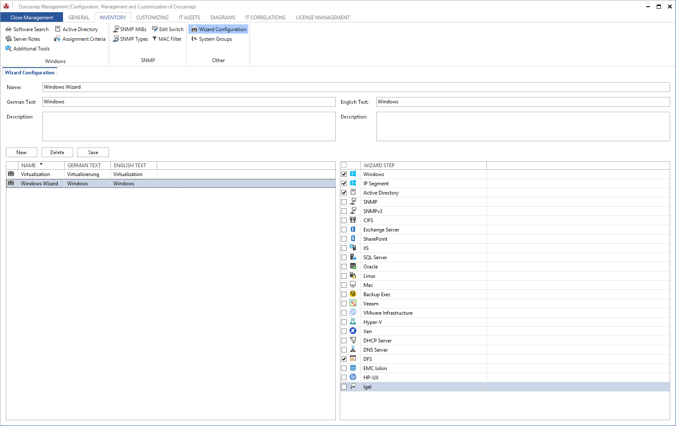The height and width of the screenshot is (426, 676).
Task: Enable the SNMP wizard step checkbox
Action: tap(344, 202)
